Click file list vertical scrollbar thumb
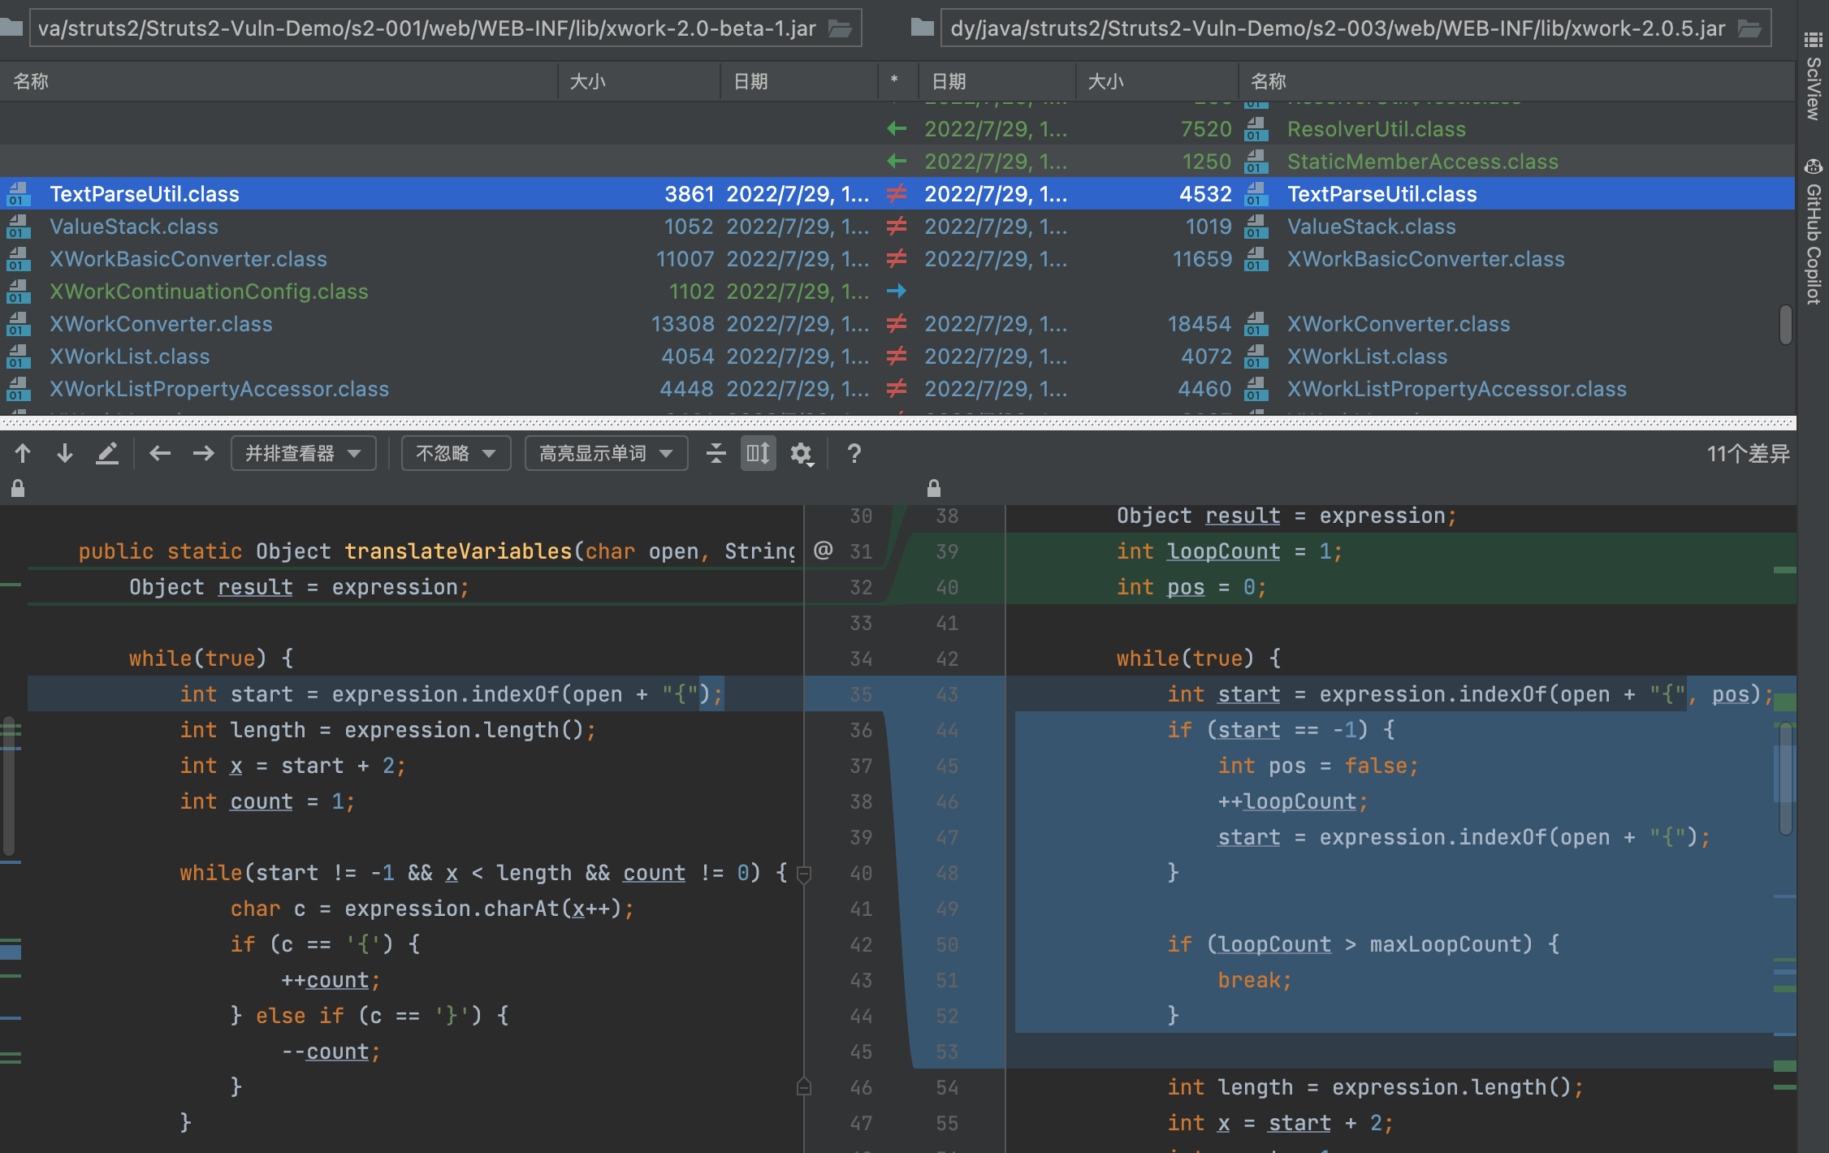Screen dimensions: 1829x1153 1785,324
